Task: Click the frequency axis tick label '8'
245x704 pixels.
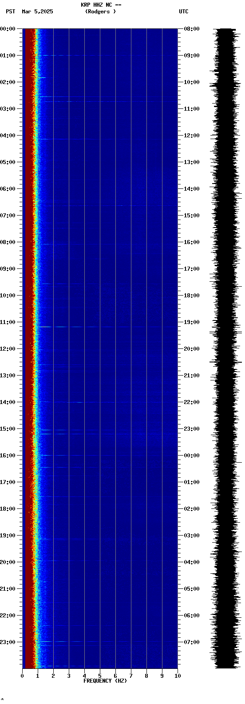Action: [x=146, y=676]
